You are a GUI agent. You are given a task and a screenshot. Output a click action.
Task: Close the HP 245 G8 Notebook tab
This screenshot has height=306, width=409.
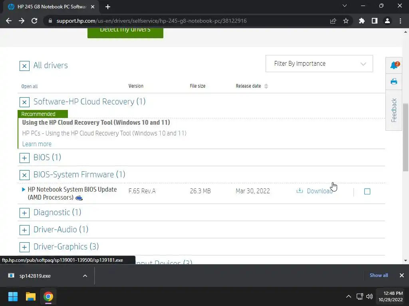93,7
